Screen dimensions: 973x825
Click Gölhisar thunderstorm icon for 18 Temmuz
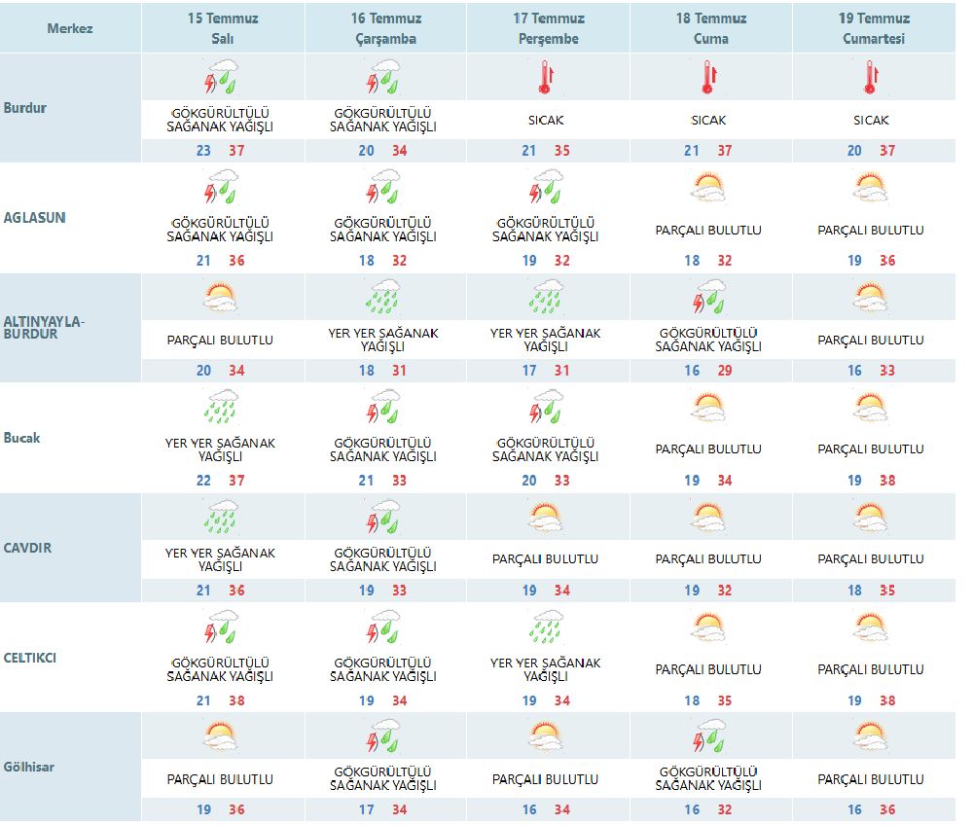[x=708, y=736]
